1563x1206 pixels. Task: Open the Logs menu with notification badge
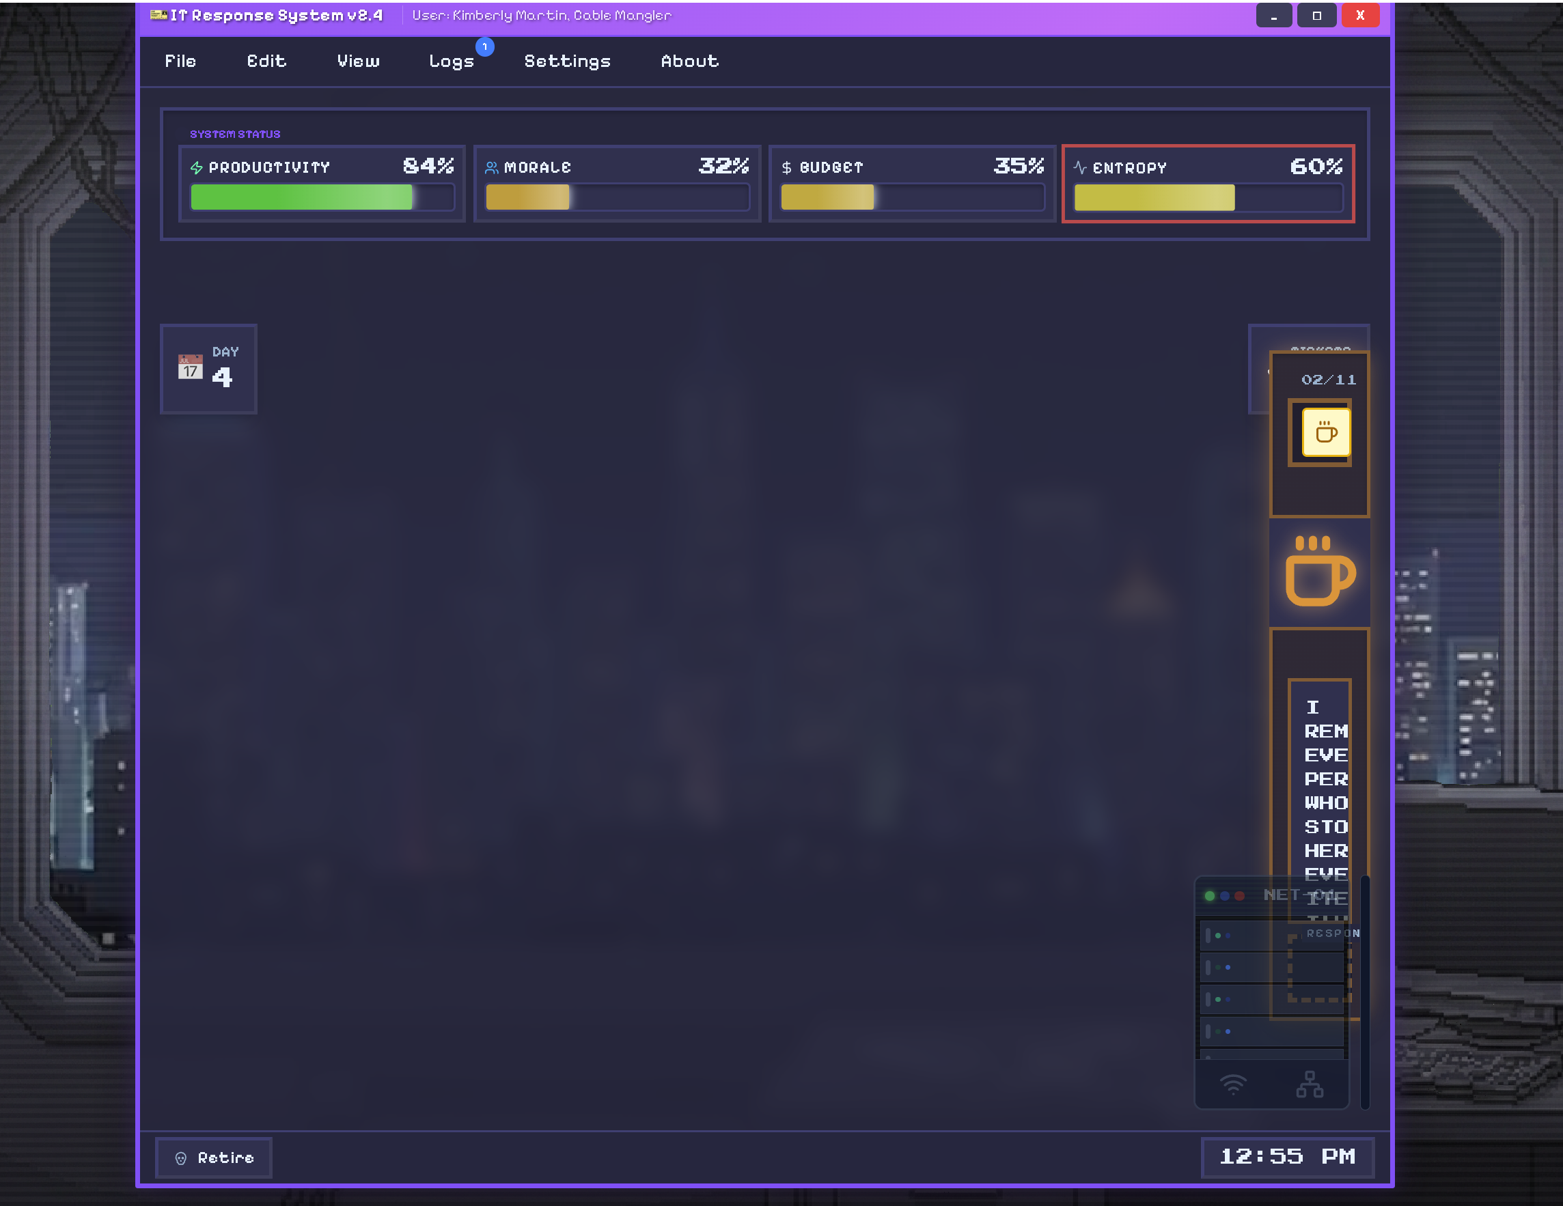click(452, 61)
